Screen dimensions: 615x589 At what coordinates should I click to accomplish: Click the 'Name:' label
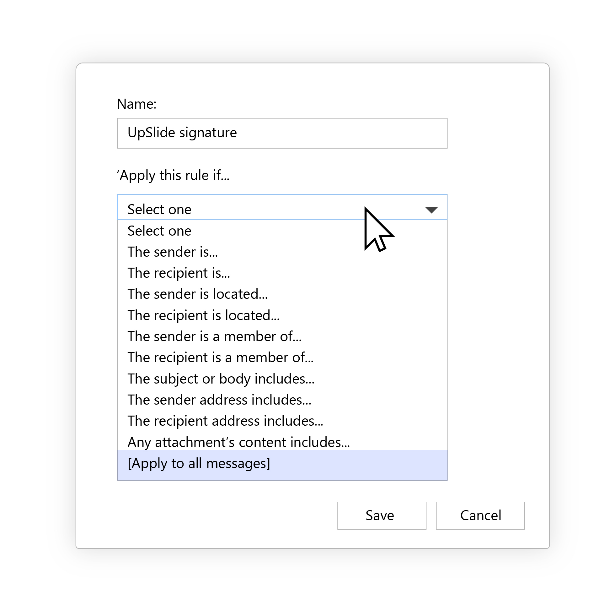pos(136,104)
